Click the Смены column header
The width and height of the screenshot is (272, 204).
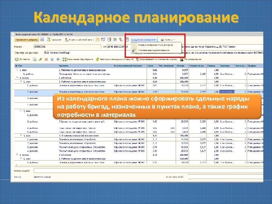pyautogui.click(x=213, y=66)
